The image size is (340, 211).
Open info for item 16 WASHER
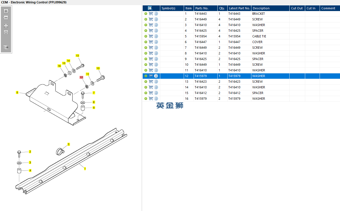(x=156, y=99)
